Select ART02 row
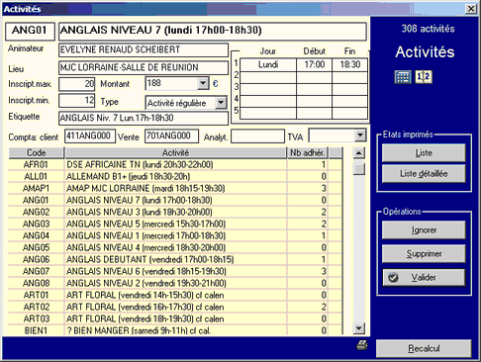The image size is (481, 362). (175, 307)
